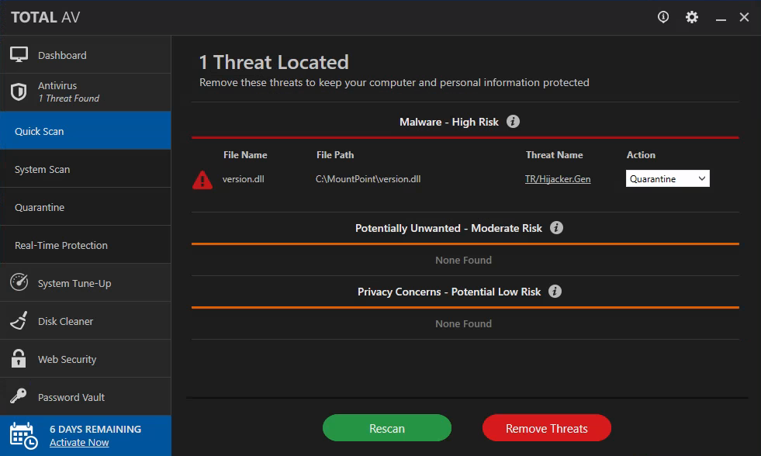Viewport: 761px width, 456px height.
Task: Click the Threat Name column header
Action: [554, 155]
